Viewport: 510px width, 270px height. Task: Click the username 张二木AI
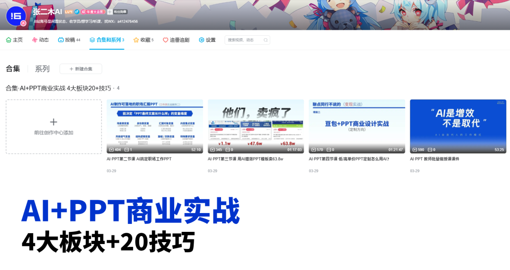click(x=47, y=12)
